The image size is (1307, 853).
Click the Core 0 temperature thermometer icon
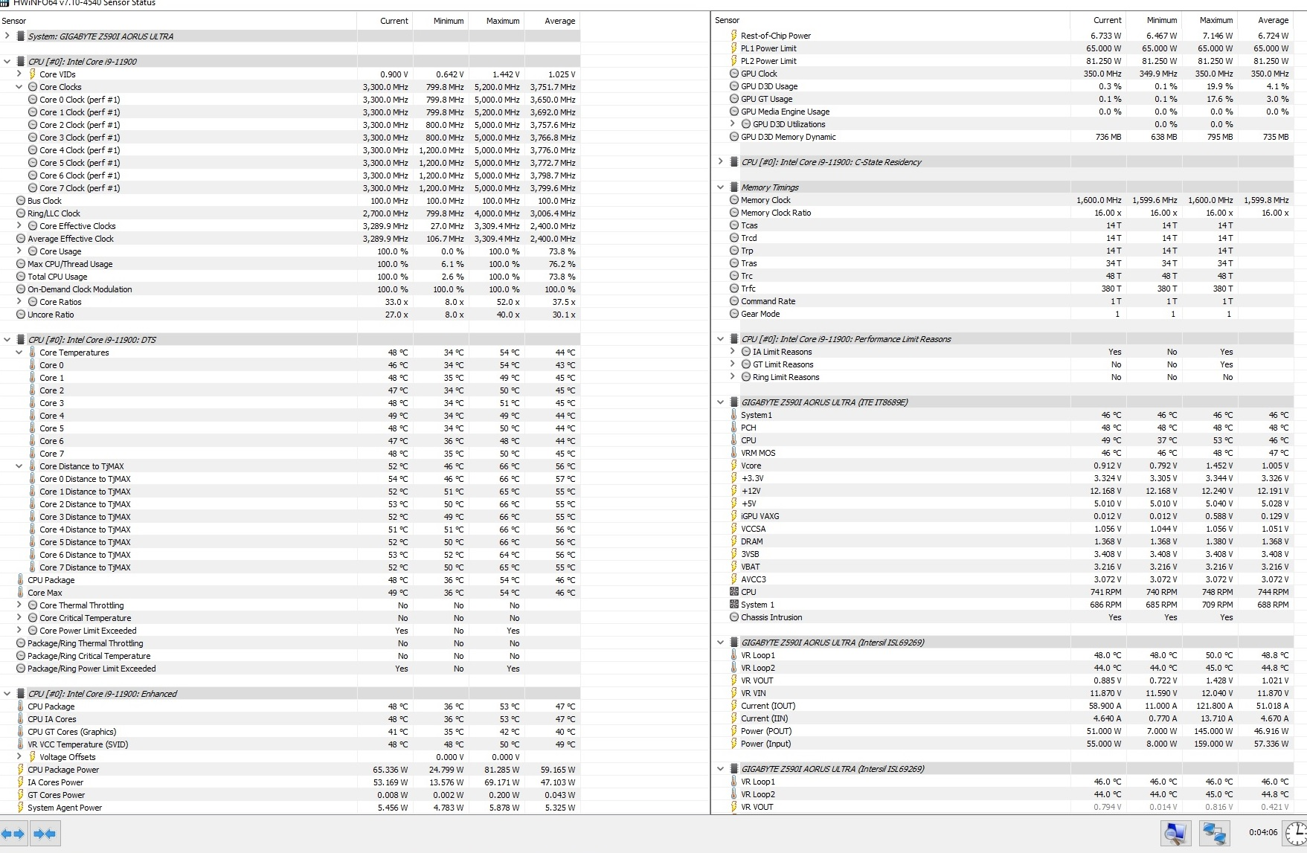[33, 365]
